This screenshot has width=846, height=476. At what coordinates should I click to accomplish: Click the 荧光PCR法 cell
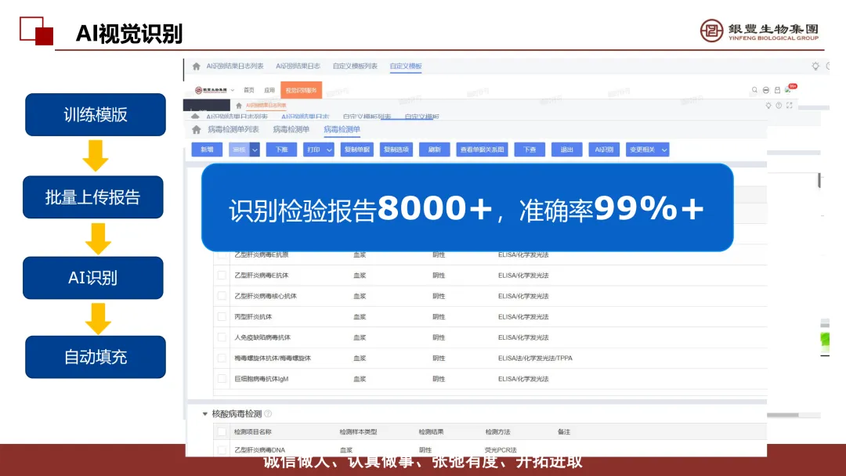pyautogui.click(x=501, y=449)
